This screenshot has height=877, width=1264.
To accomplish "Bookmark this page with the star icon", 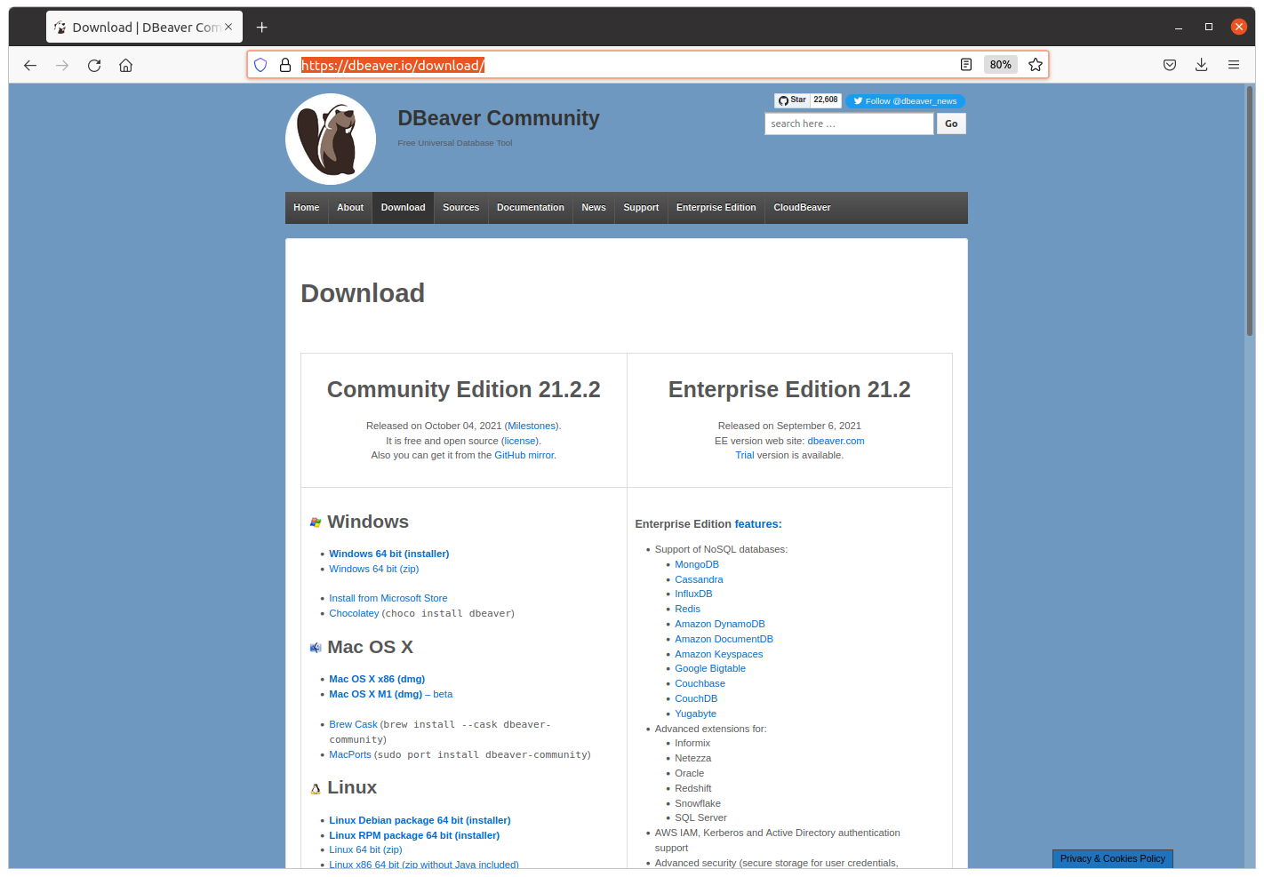I will (1036, 65).
